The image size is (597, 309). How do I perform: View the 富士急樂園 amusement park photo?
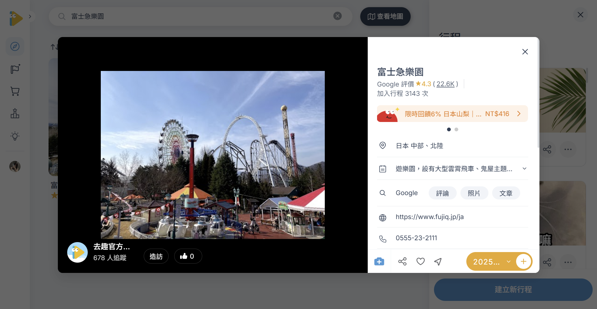(x=213, y=155)
